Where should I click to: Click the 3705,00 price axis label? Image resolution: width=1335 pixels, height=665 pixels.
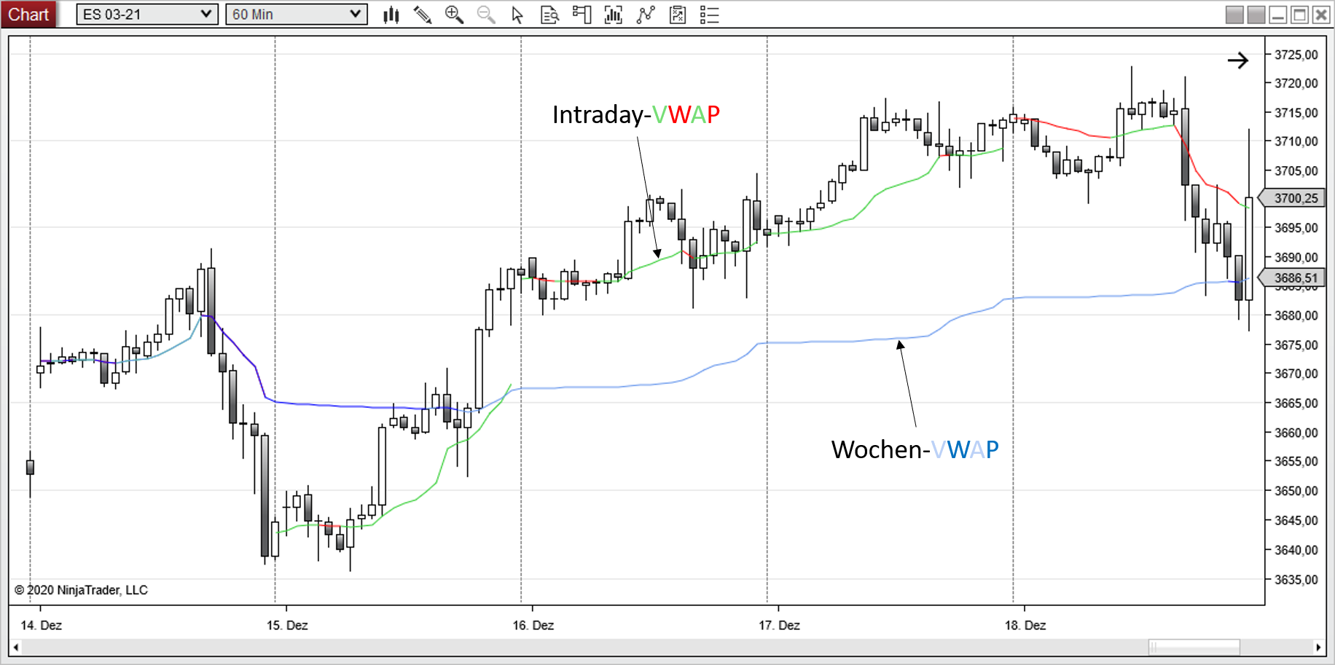1296,171
